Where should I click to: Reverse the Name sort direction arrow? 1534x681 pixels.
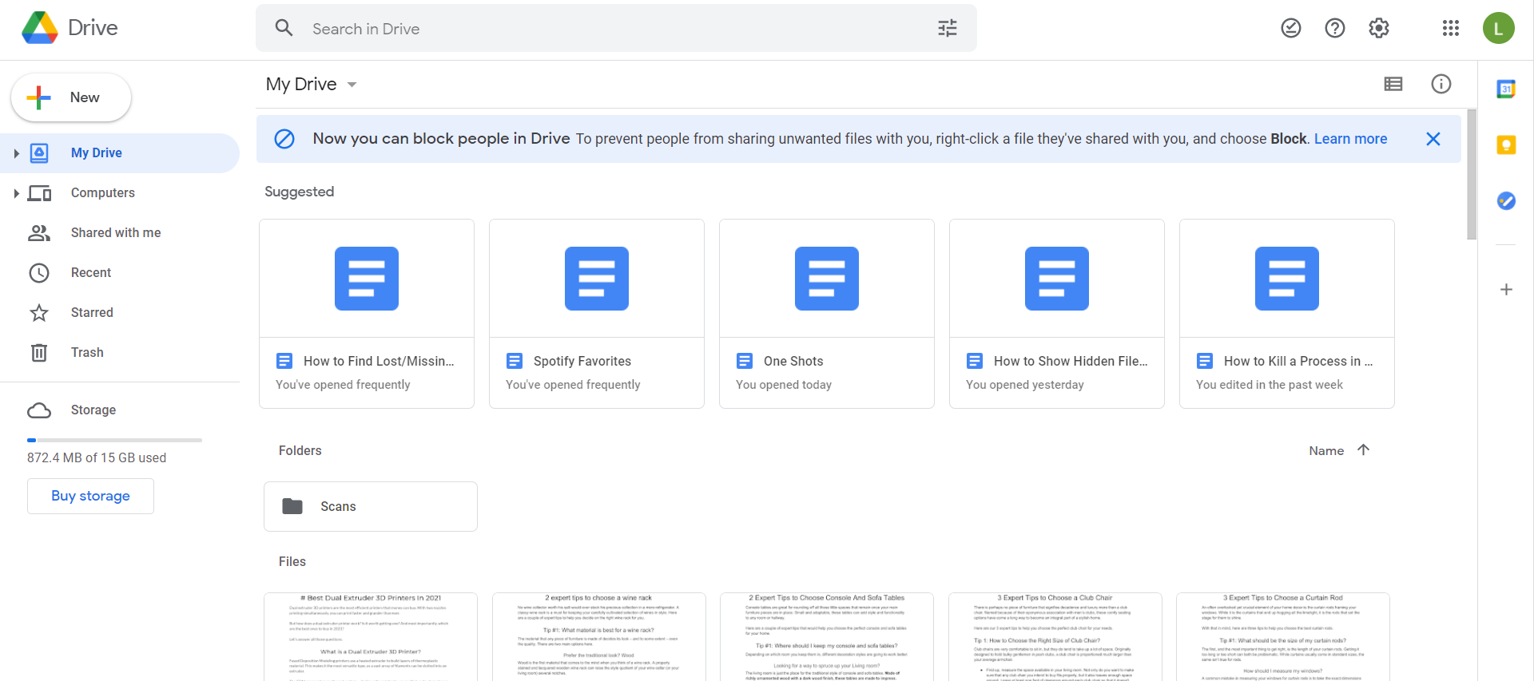[1363, 450]
